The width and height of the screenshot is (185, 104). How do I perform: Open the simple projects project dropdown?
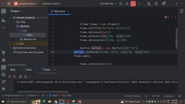coord(26,4)
